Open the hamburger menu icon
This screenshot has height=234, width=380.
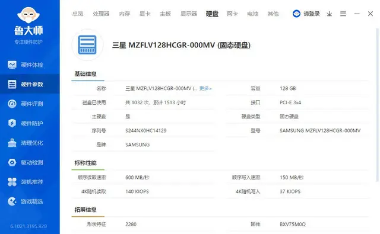(343, 14)
